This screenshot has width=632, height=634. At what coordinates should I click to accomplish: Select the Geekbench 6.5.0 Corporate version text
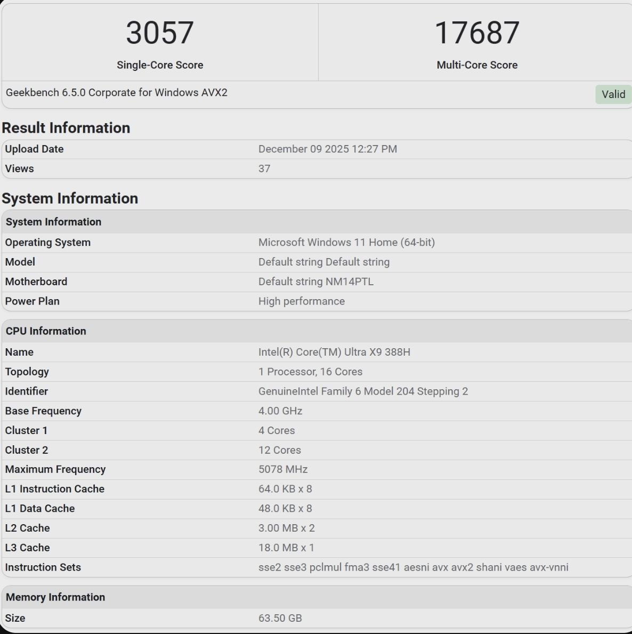point(117,93)
